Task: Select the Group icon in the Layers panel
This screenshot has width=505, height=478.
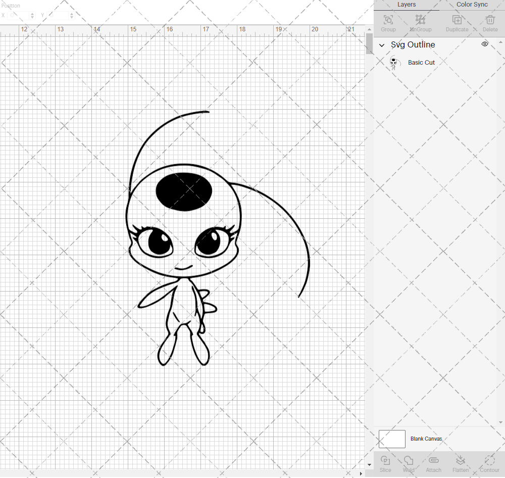Action: pos(388,23)
